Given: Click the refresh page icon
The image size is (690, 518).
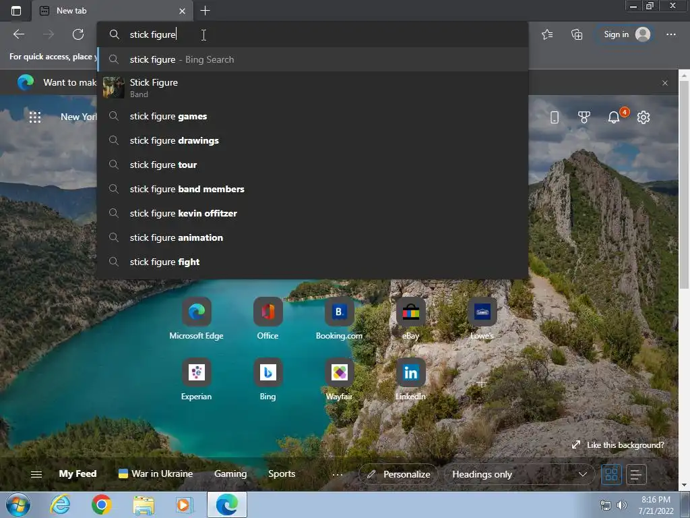Looking at the screenshot, I should tap(78, 34).
